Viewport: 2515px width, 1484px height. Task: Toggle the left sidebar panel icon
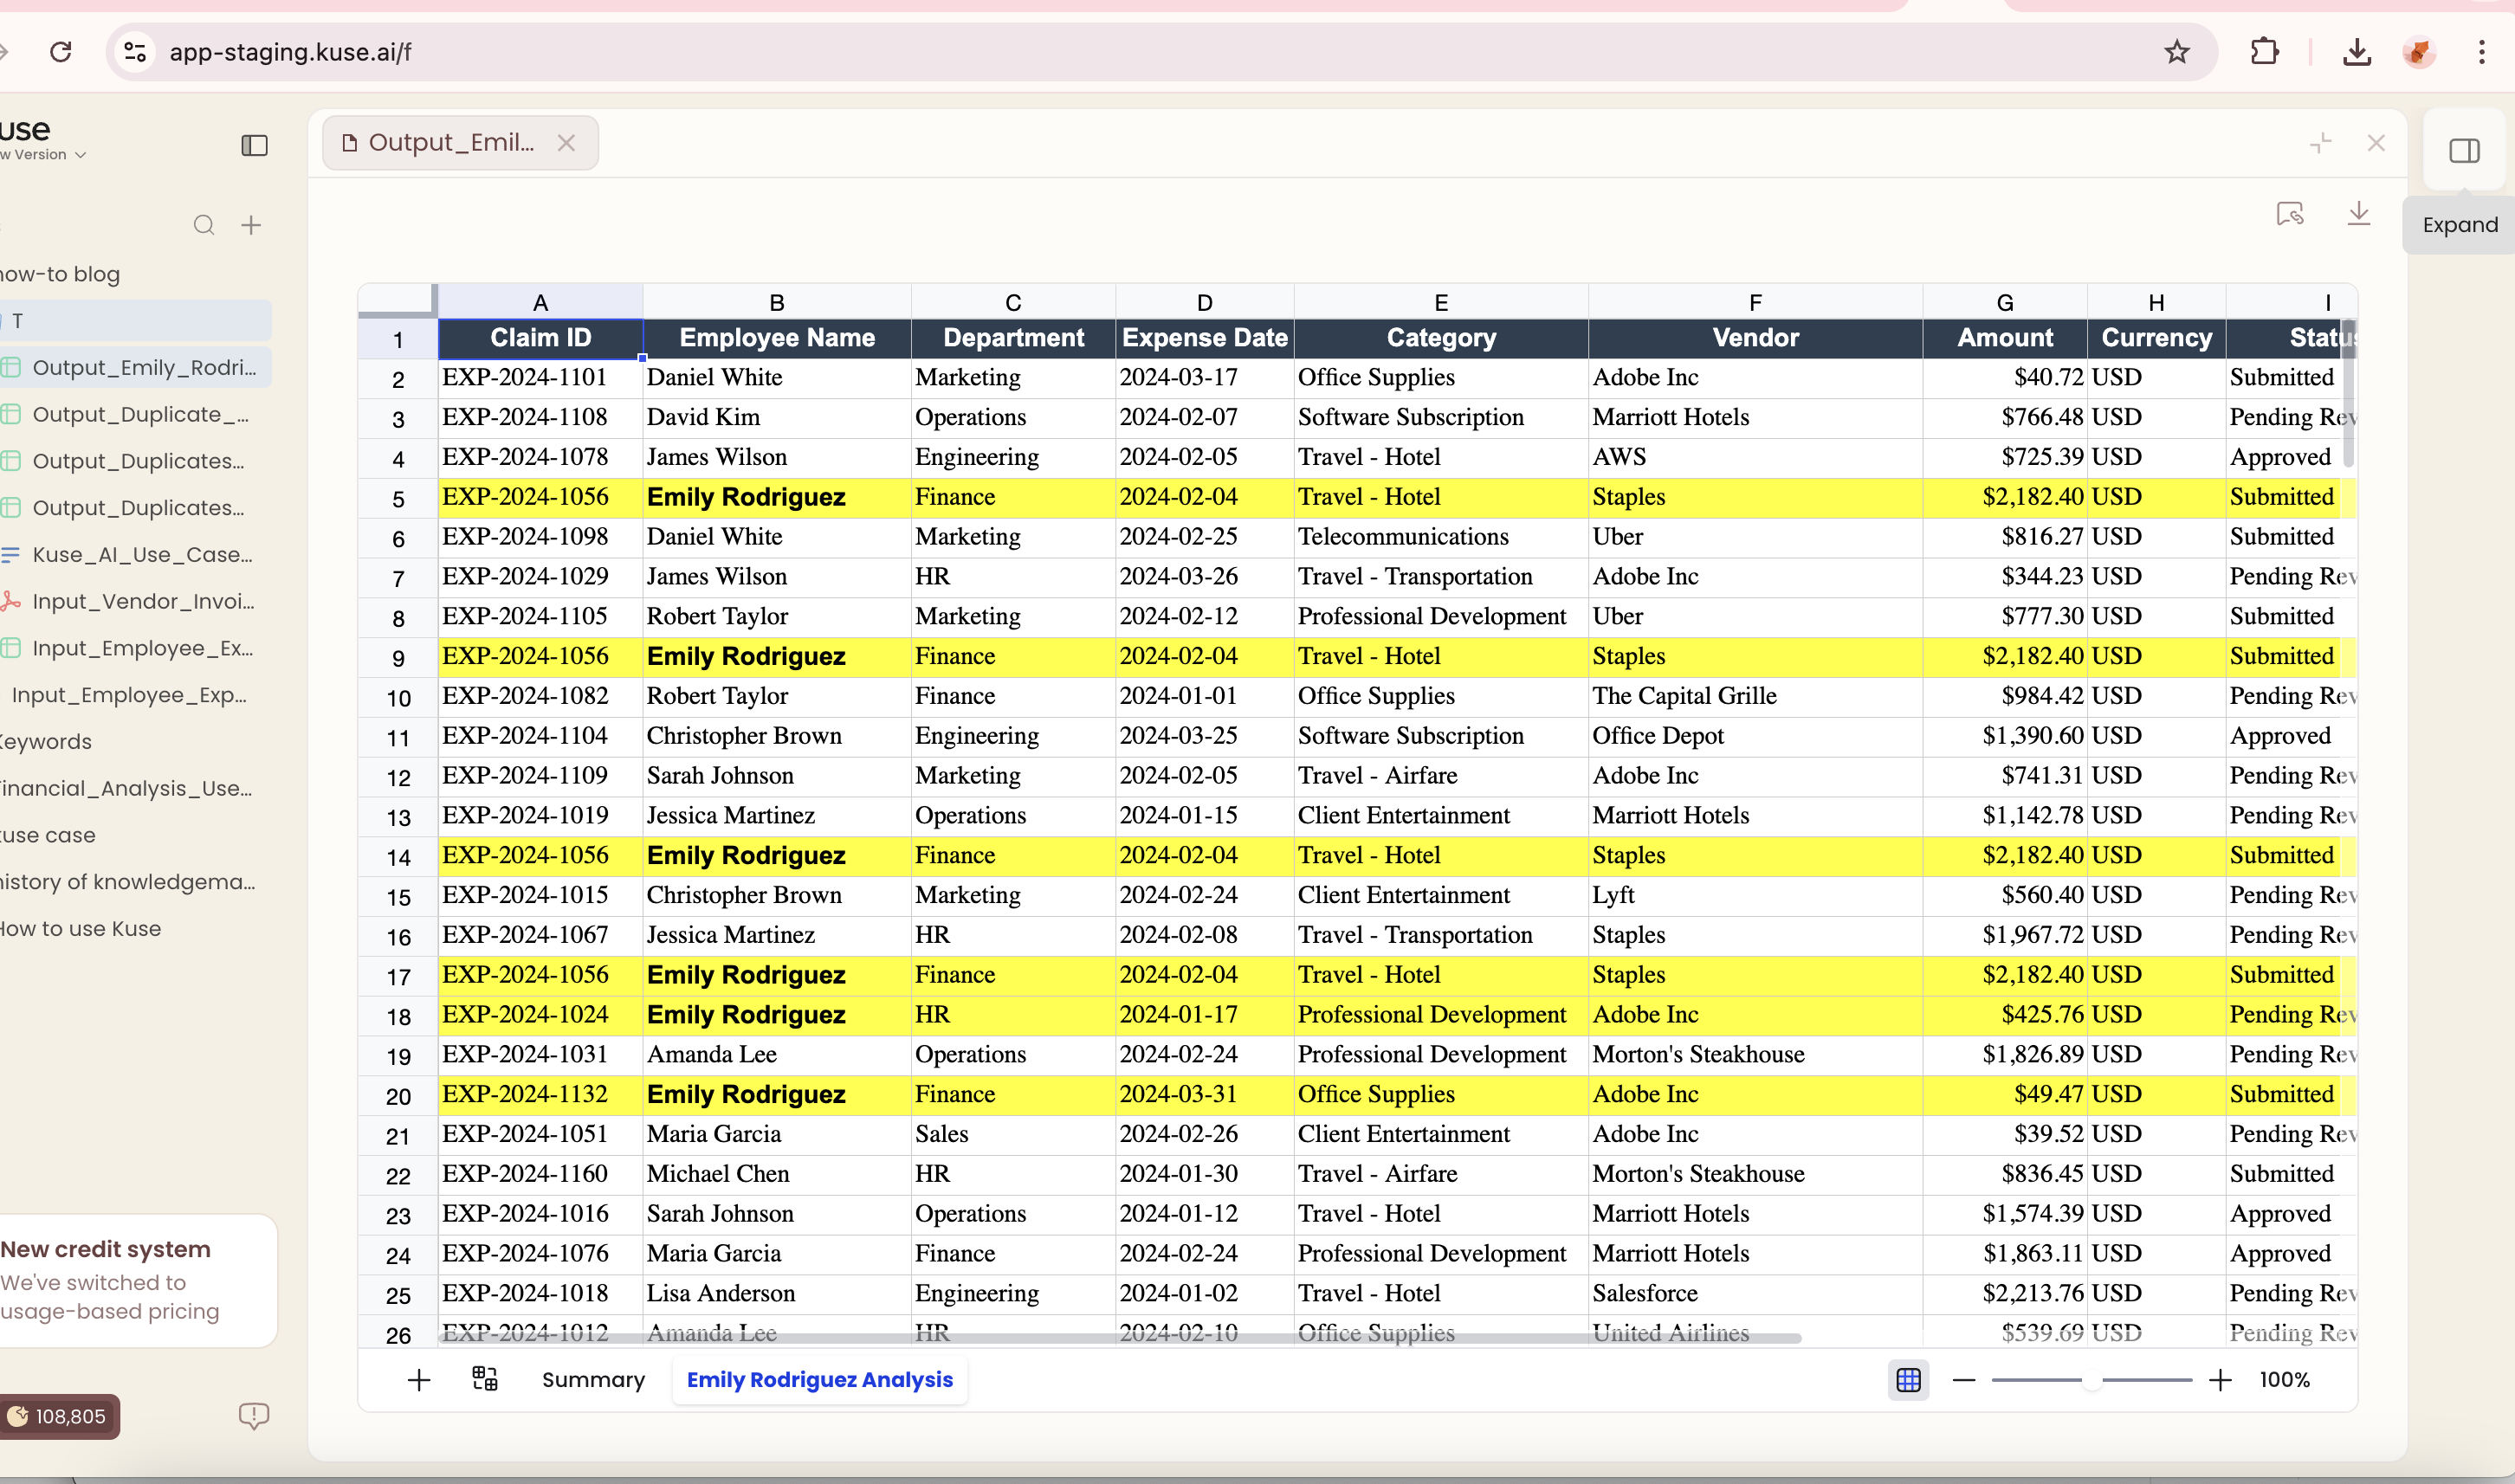coord(254,146)
